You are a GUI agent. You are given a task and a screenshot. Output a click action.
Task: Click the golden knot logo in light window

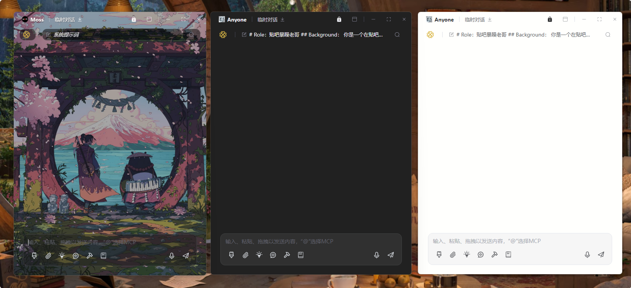click(430, 35)
